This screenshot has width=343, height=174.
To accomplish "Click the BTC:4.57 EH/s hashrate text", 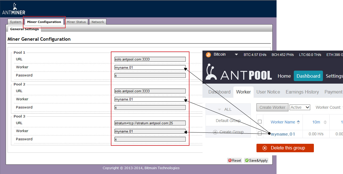I will (255, 55).
